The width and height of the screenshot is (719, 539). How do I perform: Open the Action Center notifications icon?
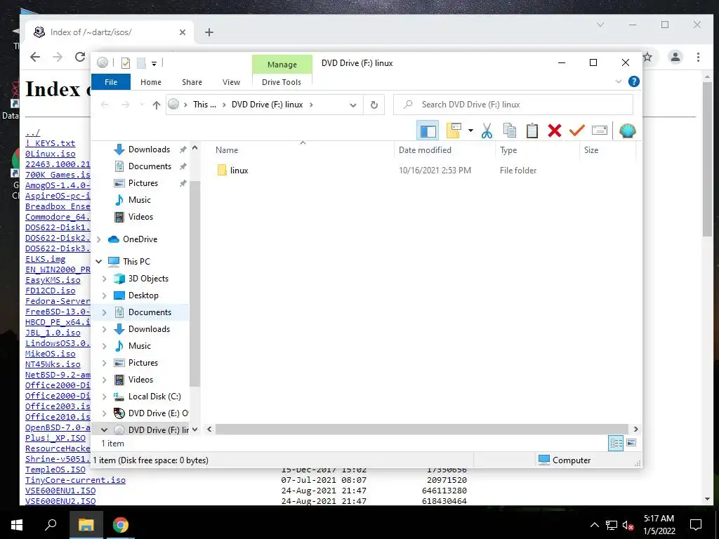click(x=696, y=525)
